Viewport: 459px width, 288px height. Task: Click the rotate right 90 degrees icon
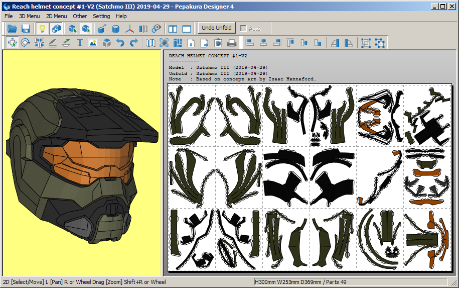(x=349, y=43)
